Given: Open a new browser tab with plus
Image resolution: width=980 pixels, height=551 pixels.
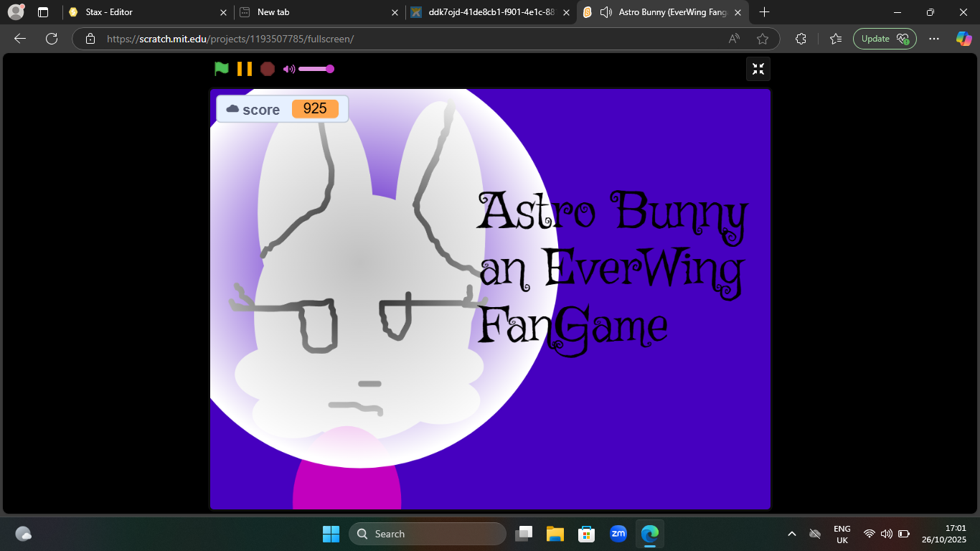Looking at the screenshot, I should click(764, 12).
